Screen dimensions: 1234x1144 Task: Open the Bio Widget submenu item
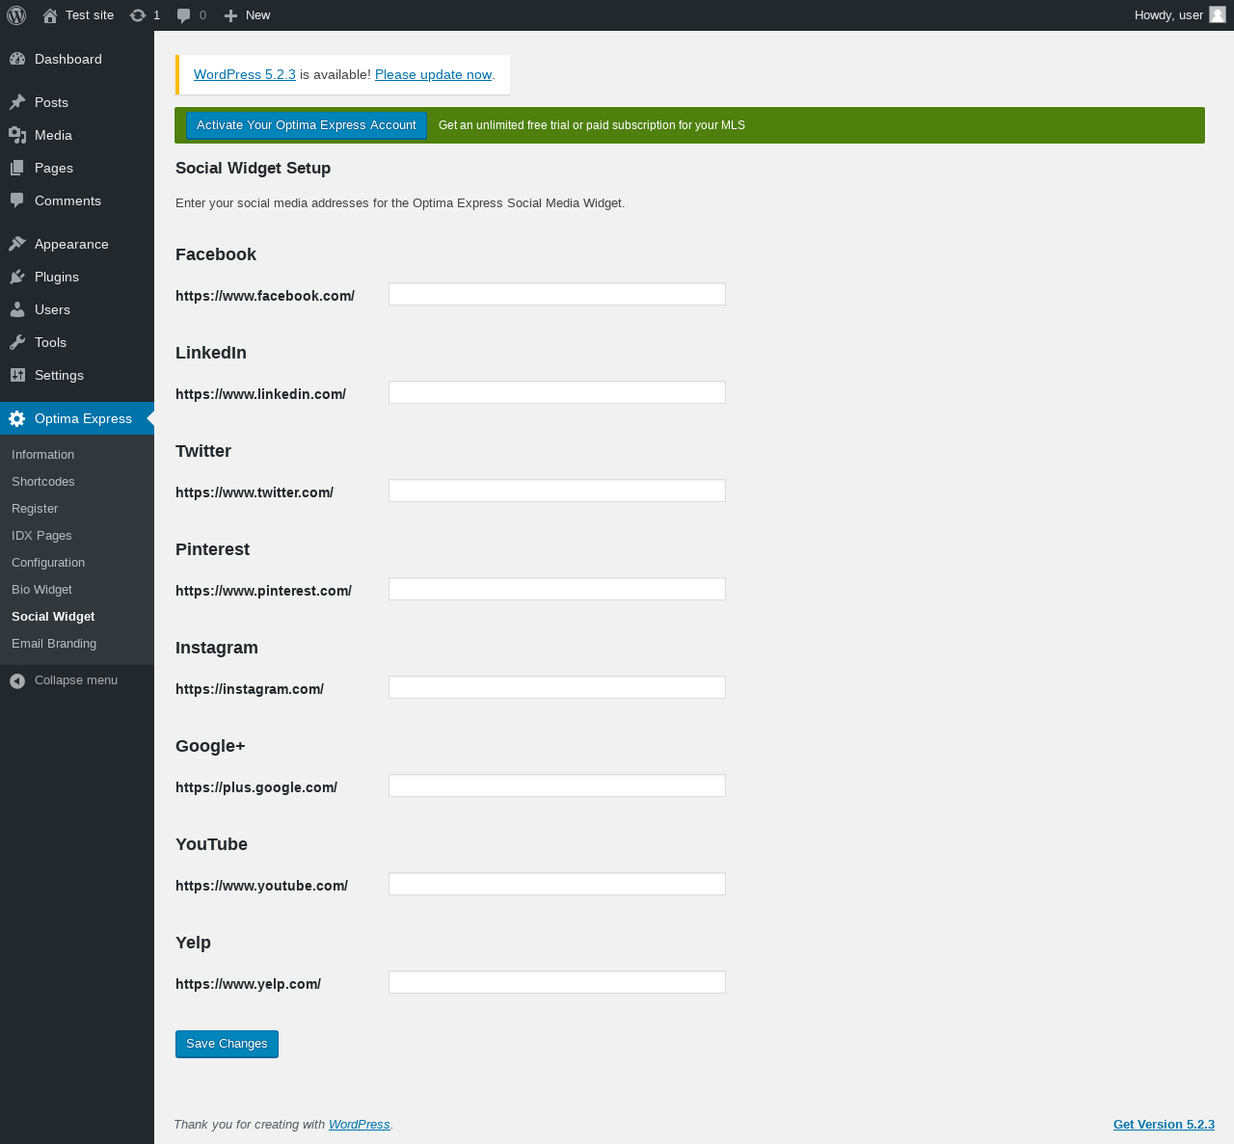pos(77,590)
